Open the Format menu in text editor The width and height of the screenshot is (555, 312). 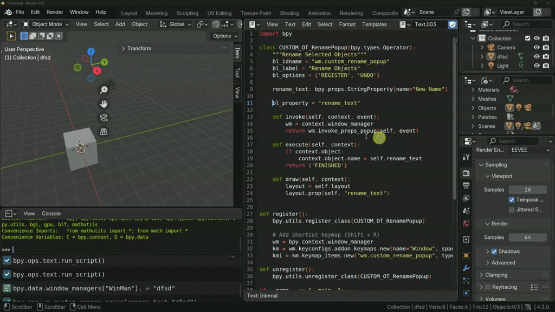347,24
